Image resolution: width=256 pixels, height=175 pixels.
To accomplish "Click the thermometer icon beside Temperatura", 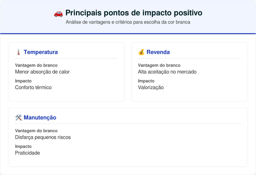I will point(18,52).
